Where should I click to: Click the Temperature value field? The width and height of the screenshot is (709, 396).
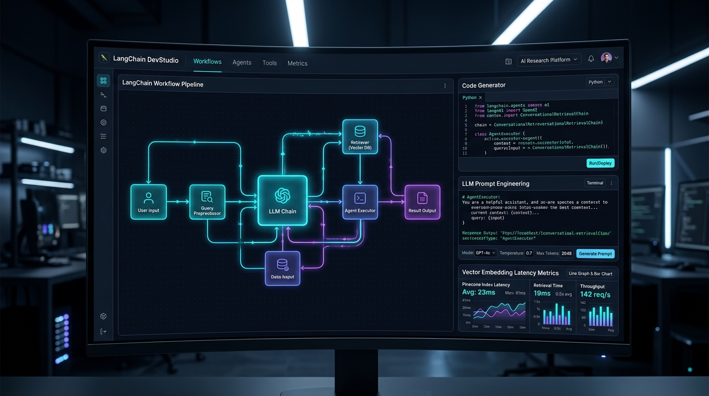click(529, 253)
